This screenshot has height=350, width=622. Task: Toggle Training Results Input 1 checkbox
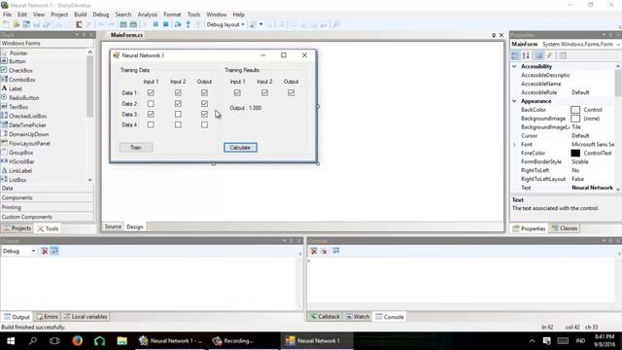click(237, 93)
